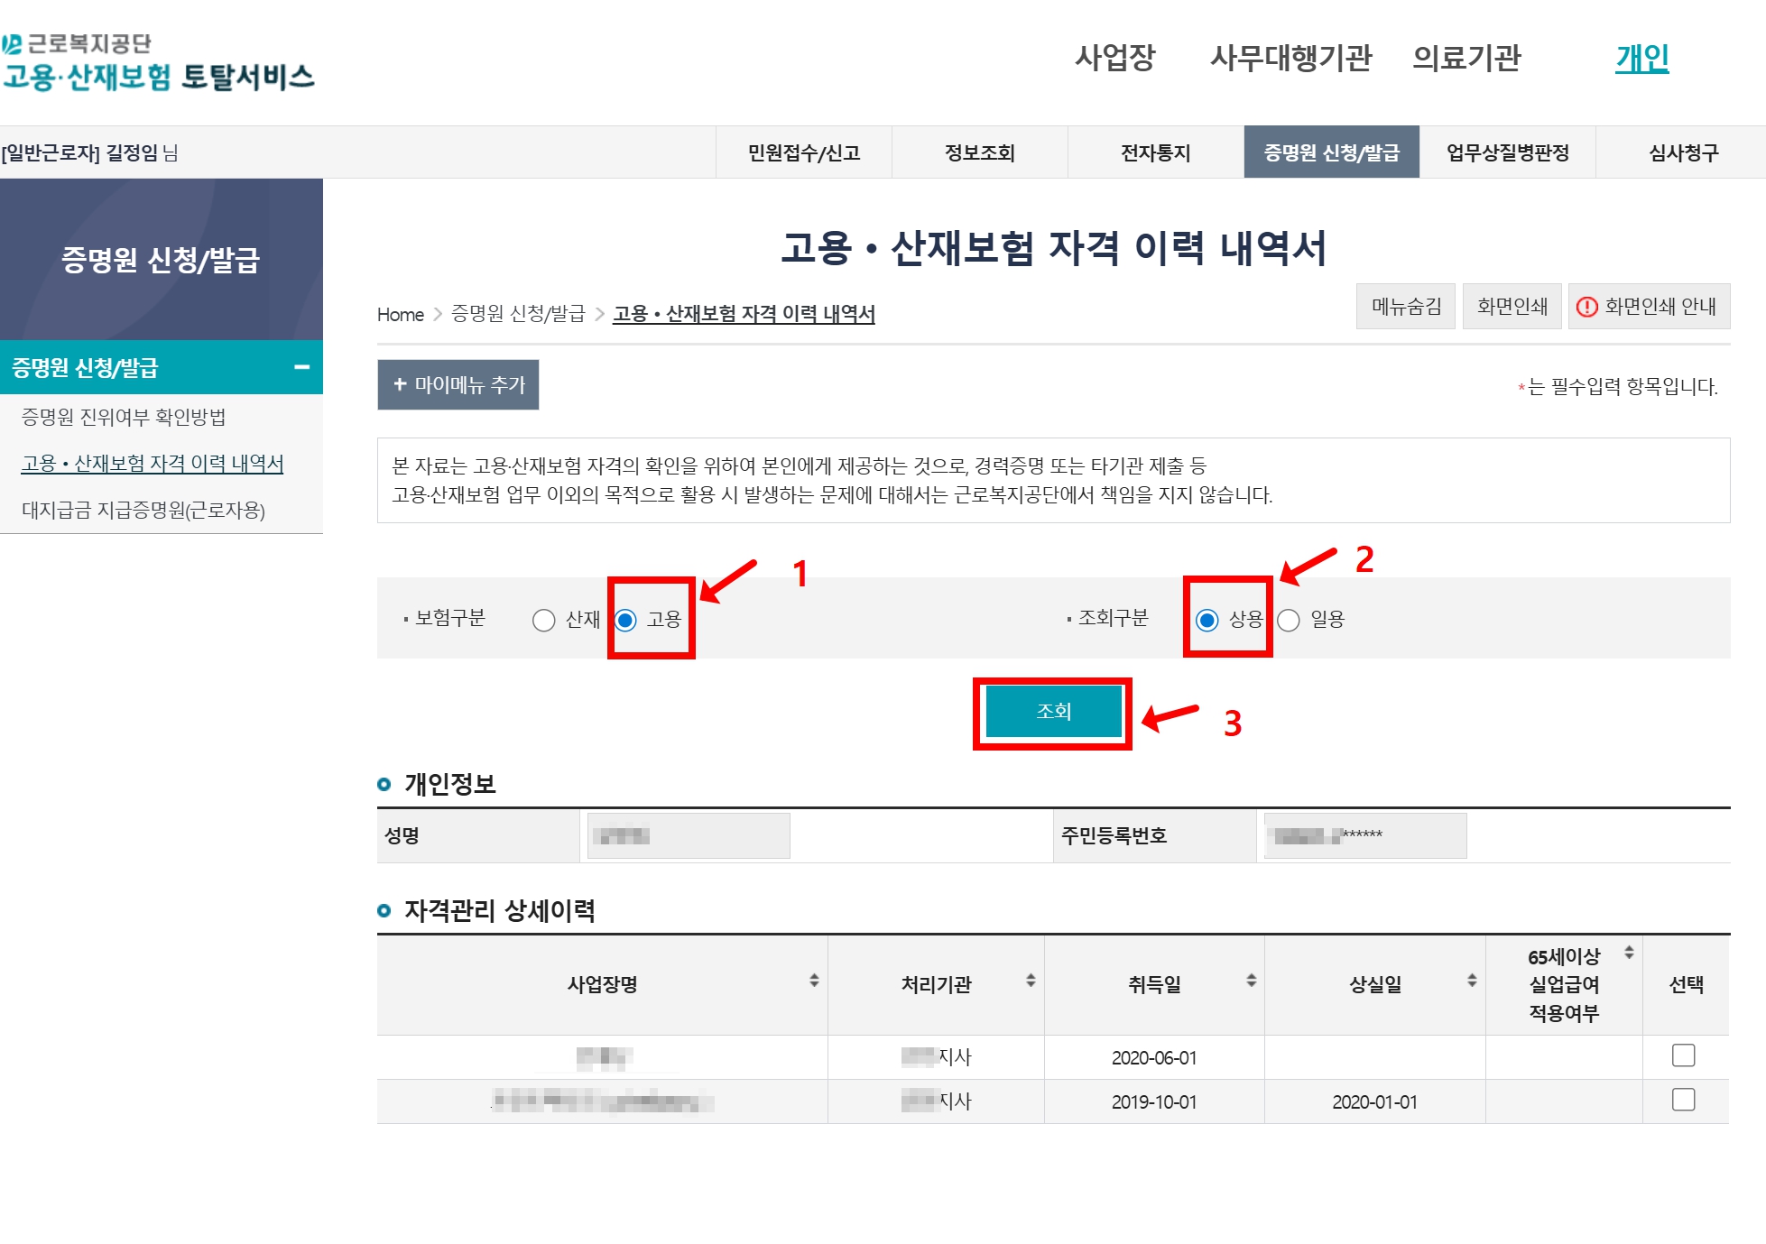Switch to the 사업장 top tab
1766x1244 pixels.
(x=1114, y=58)
